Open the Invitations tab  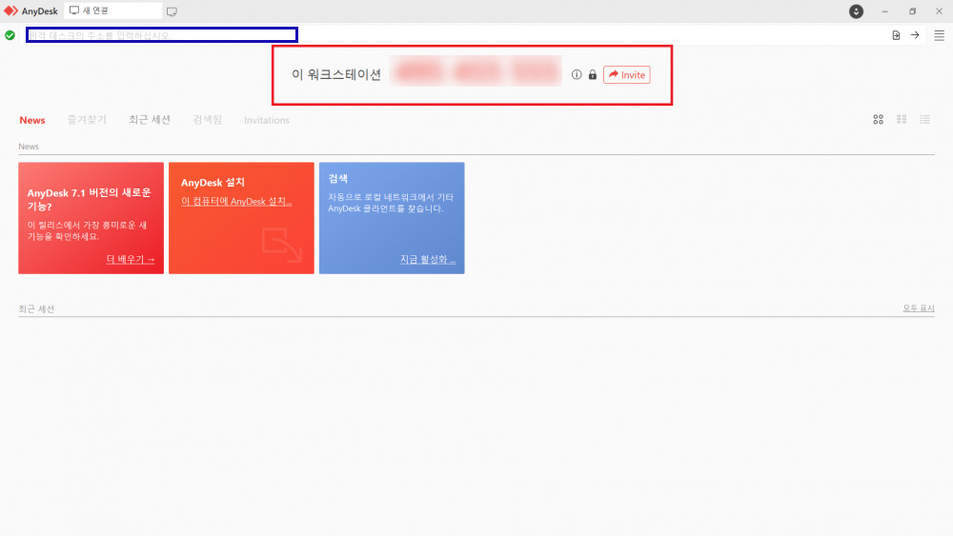[266, 120]
